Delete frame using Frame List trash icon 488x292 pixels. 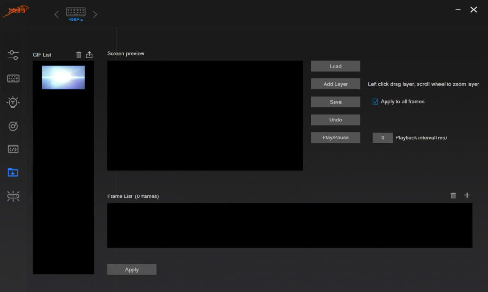(453, 195)
